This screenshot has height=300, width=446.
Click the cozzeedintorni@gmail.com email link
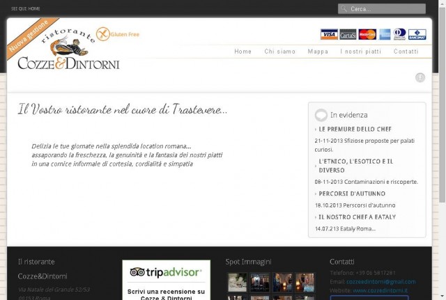pyautogui.click(x=381, y=282)
